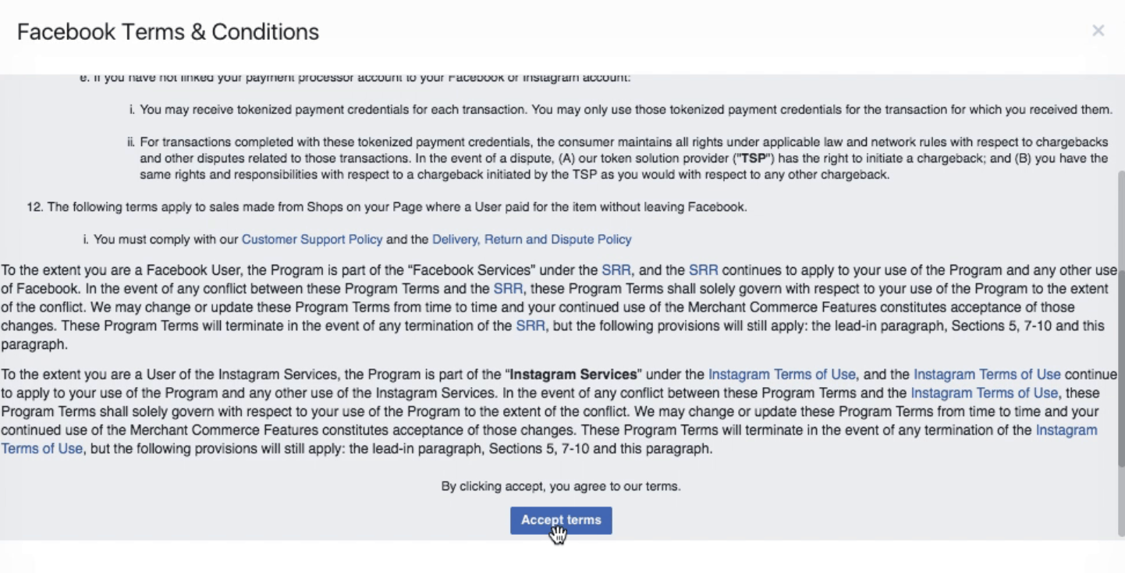Click SRR link after 'Facebook Services under the'
This screenshot has height=573, width=1125.
(x=616, y=270)
